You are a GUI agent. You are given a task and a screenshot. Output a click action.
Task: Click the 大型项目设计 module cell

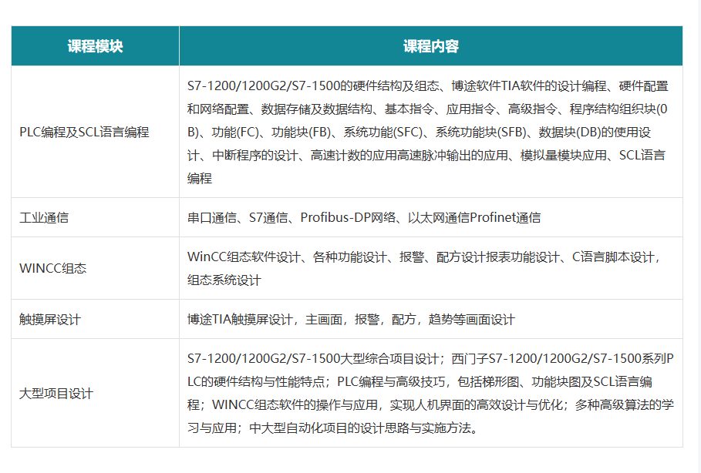click(x=95, y=393)
